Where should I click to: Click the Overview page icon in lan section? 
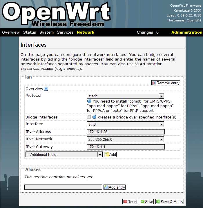point(46,89)
